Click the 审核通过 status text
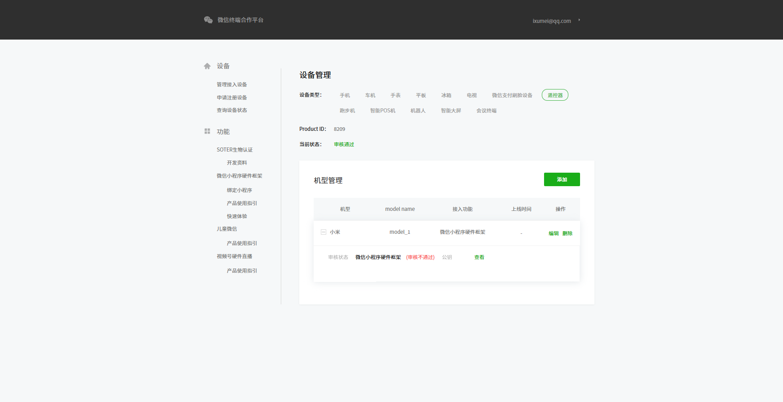The height and width of the screenshot is (402, 783). point(344,144)
